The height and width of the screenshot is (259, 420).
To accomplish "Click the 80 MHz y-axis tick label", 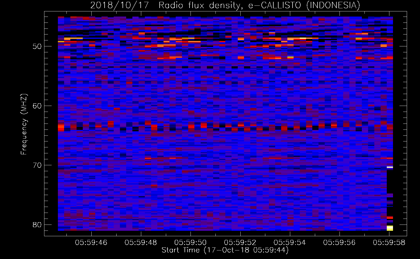I will [37, 225].
